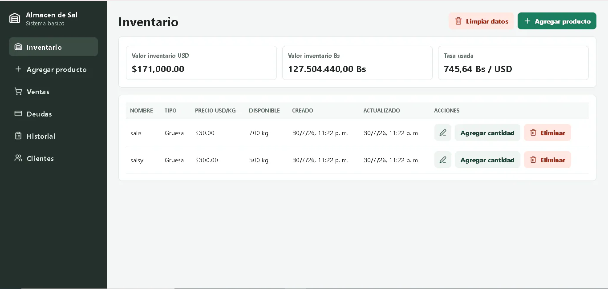Click the clipboard icon for Historial

[18, 136]
